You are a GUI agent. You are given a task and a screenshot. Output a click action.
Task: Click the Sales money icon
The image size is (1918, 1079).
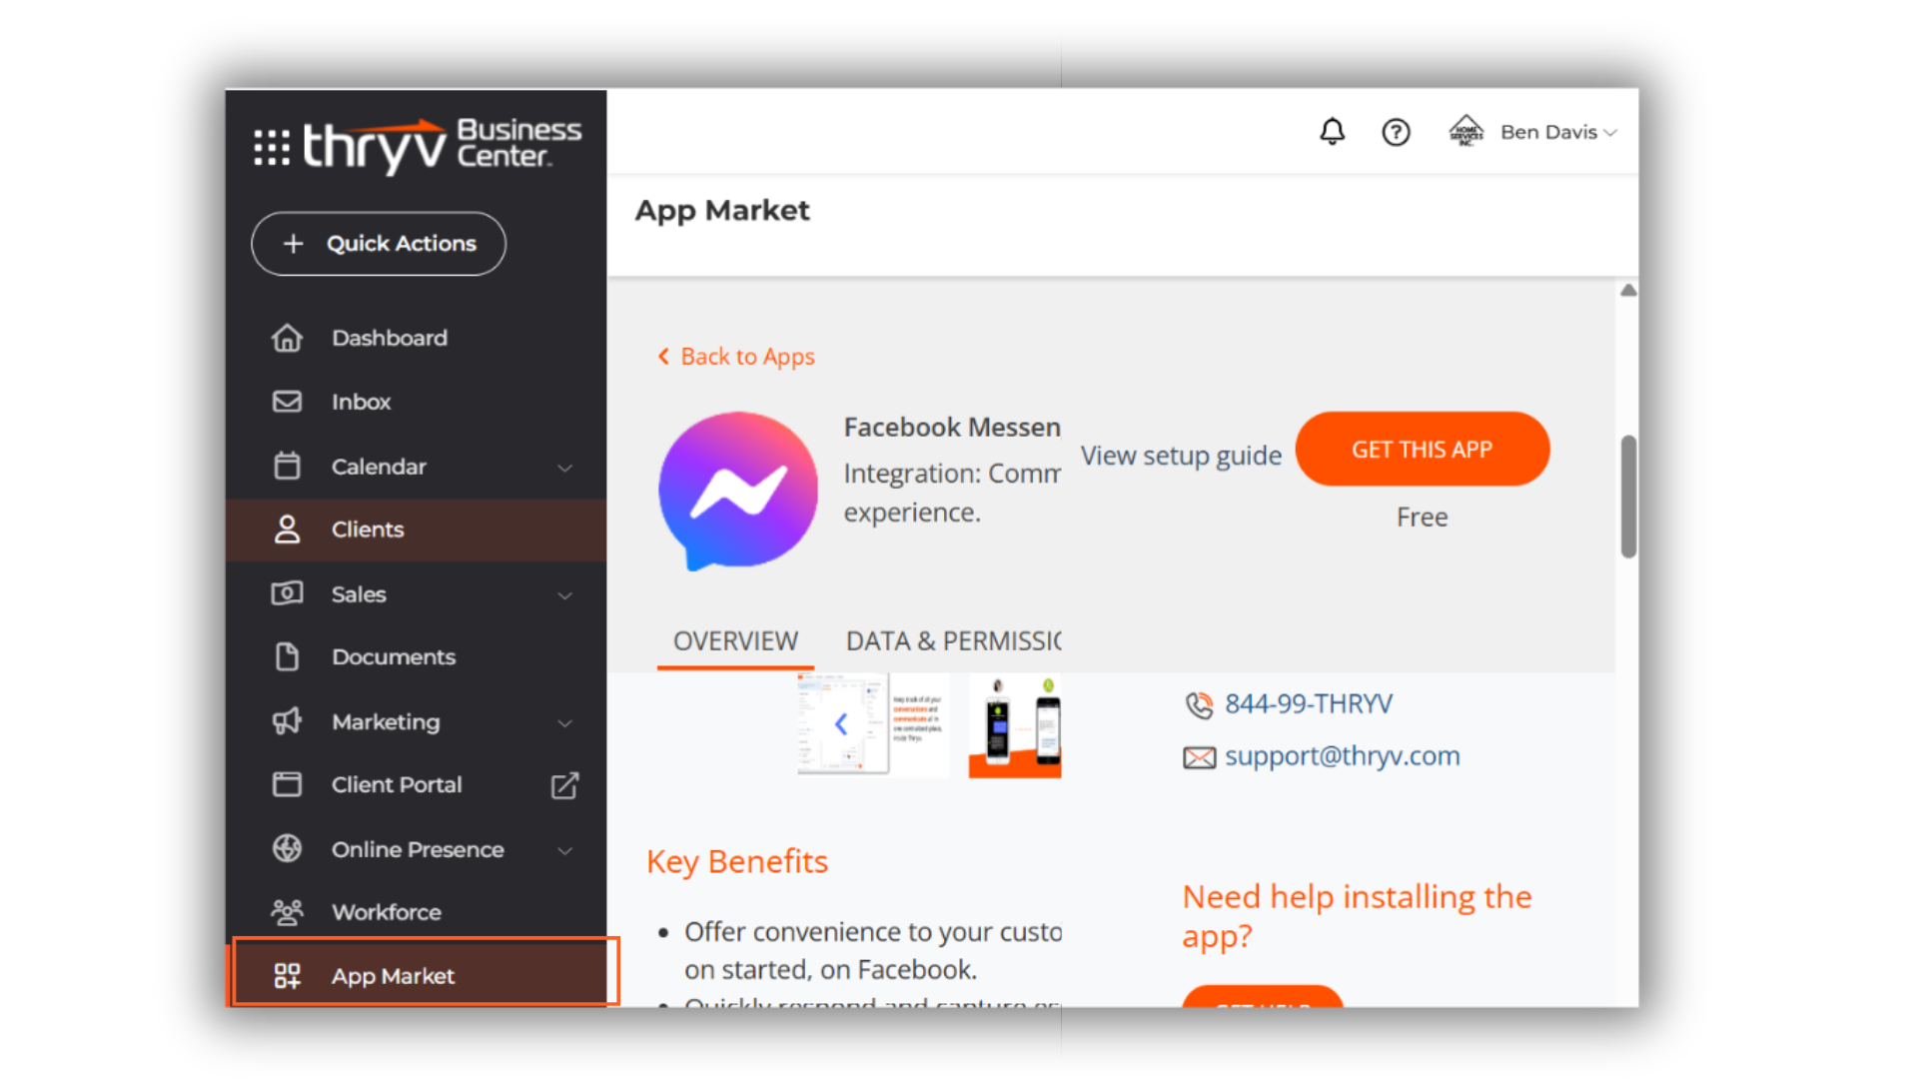[287, 593]
